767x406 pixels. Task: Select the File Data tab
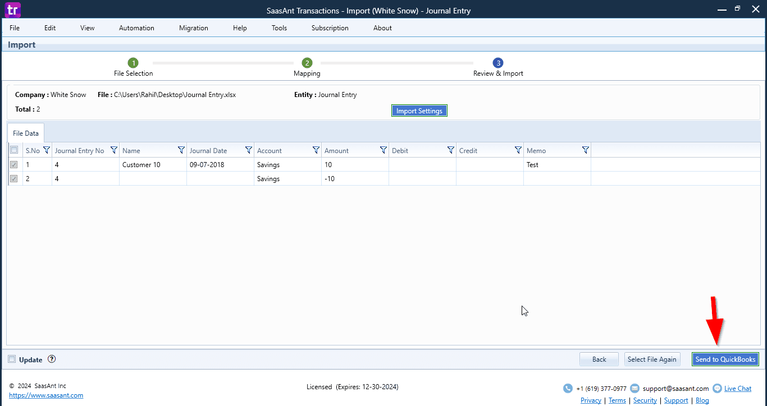[26, 133]
